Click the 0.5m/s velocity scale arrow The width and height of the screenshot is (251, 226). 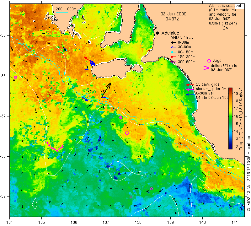(x=221, y=28)
